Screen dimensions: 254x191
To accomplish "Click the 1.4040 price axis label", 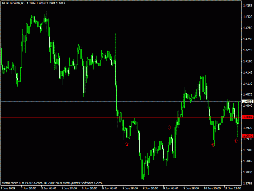I will click(x=247, y=105).
